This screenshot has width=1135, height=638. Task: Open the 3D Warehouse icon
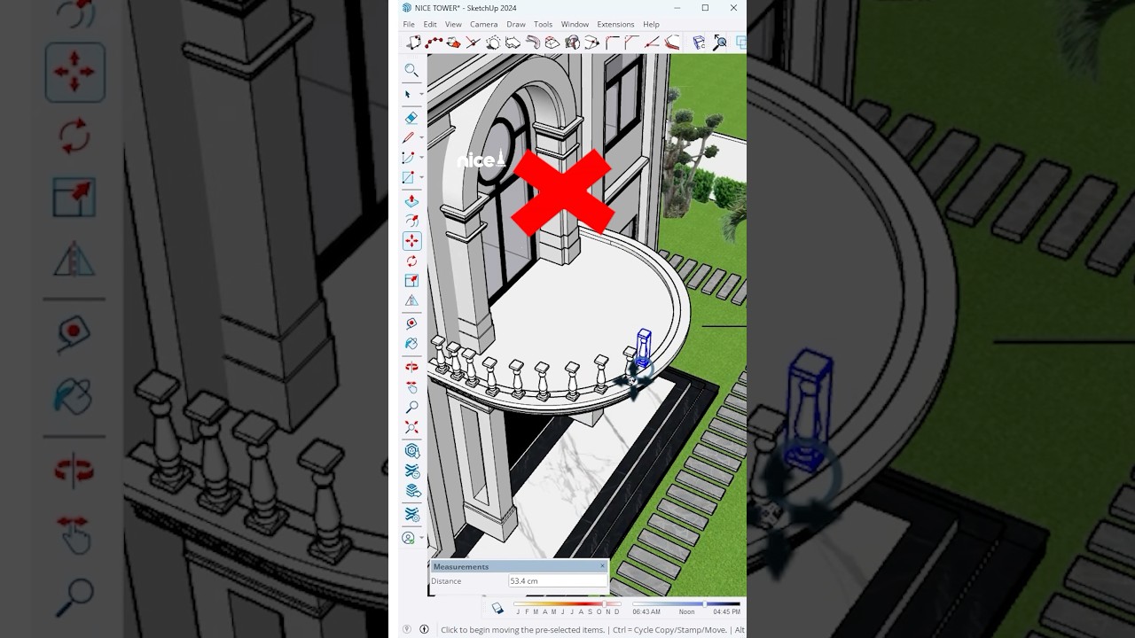[411, 451]
